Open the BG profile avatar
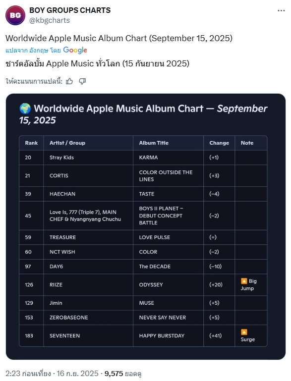This screenshot has height=381, width=291. (x=15, y=15)
